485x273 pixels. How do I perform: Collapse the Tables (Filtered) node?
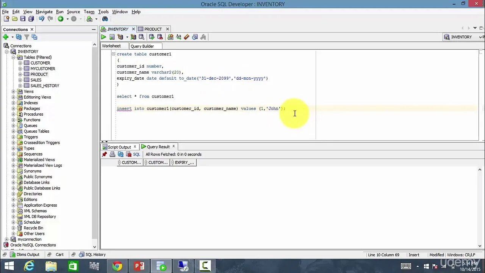click(x=13, y=57)
